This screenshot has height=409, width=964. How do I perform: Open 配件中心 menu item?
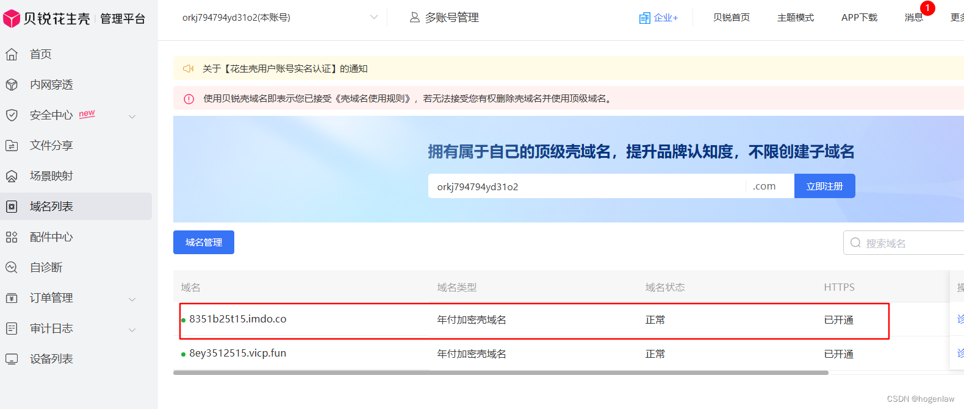(51, 237)
